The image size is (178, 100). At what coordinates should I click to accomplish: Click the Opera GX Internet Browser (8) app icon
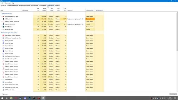point(3,22)
